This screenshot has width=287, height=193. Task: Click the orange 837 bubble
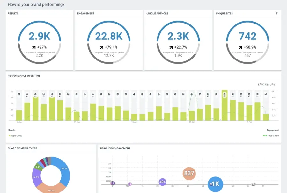[189, 173]
